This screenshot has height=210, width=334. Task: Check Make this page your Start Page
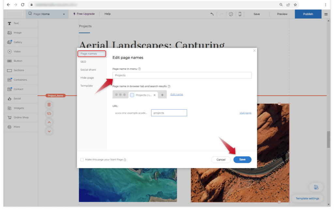[82, 160]
